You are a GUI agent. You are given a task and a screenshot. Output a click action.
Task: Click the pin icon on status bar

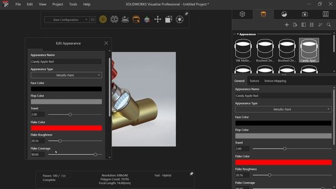[191, 174]
